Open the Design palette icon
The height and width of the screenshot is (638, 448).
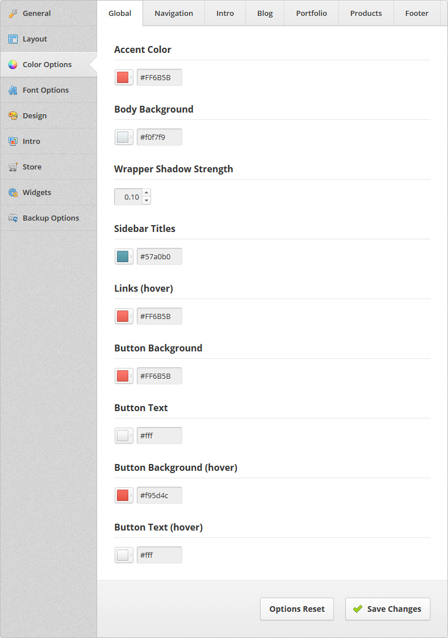tap(13, 116)
